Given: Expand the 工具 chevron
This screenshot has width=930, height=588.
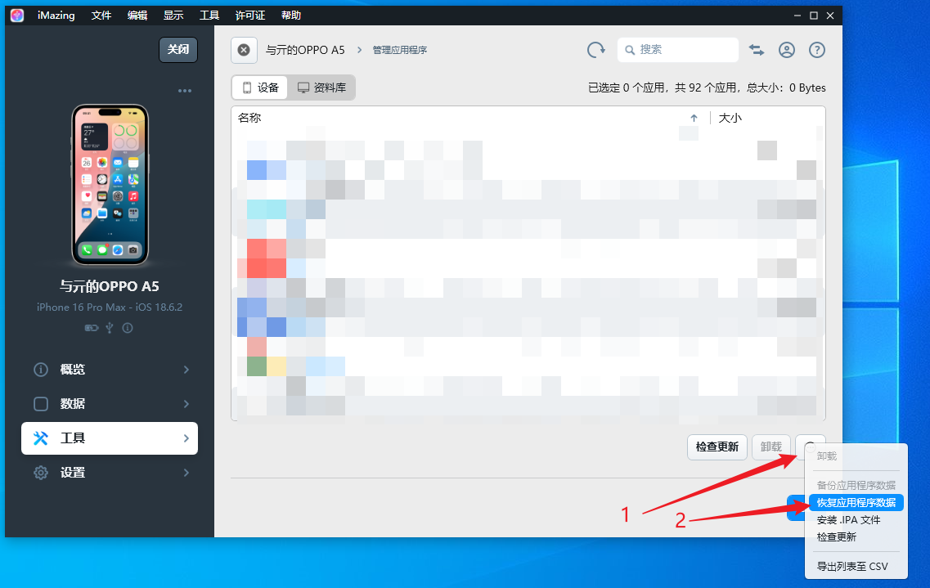Looking at the screenshot, I should (186, 438).
